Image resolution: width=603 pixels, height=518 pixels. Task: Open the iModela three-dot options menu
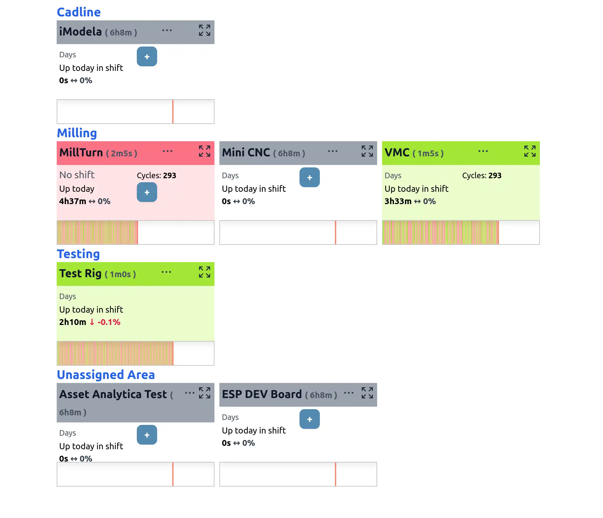(x=167, y=31)
